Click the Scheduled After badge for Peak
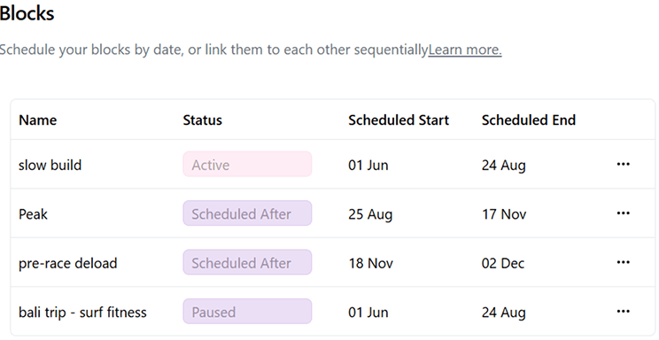The image size is (659, 340). pyautogui.click(x=247, y=213)
